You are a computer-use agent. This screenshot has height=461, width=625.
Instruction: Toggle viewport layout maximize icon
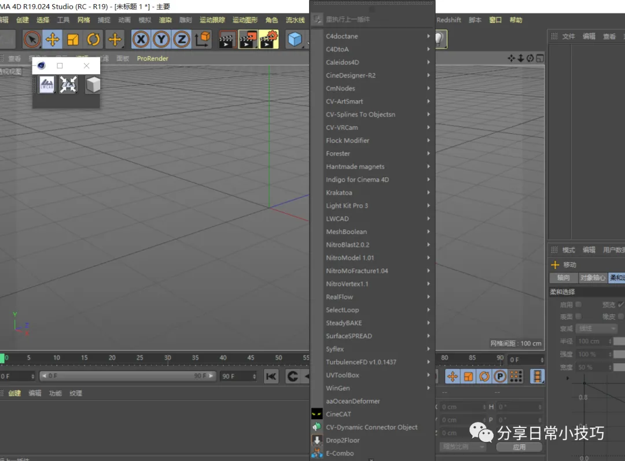pos(540,58)
